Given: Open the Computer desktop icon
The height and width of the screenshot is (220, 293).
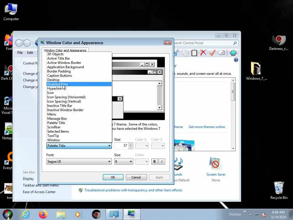Looking at the screenshot, I should [11, 12].
